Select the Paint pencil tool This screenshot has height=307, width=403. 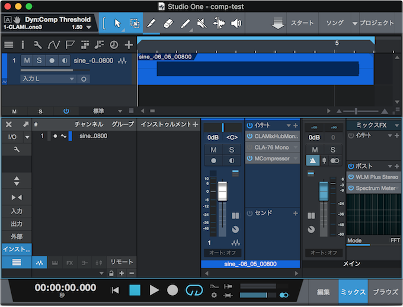(185, 24)
